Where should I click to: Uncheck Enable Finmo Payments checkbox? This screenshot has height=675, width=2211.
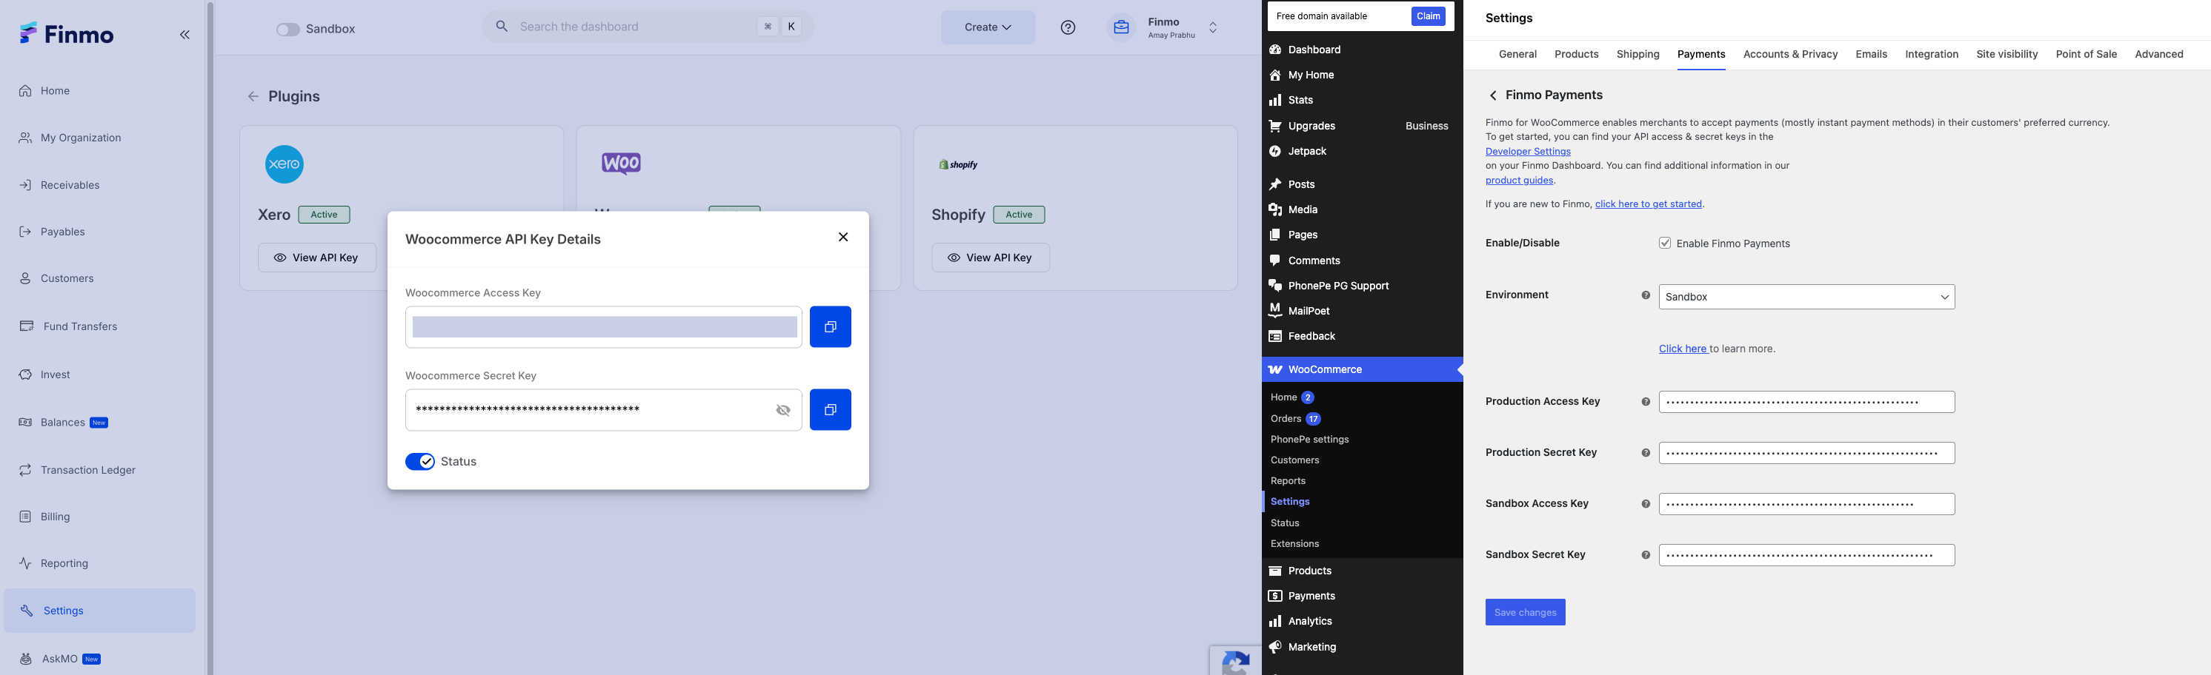[x=1664, y=244]
